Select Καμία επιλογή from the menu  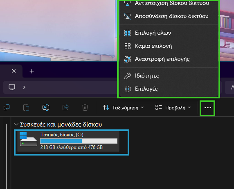pyautogui.click(x=169, y=46)
